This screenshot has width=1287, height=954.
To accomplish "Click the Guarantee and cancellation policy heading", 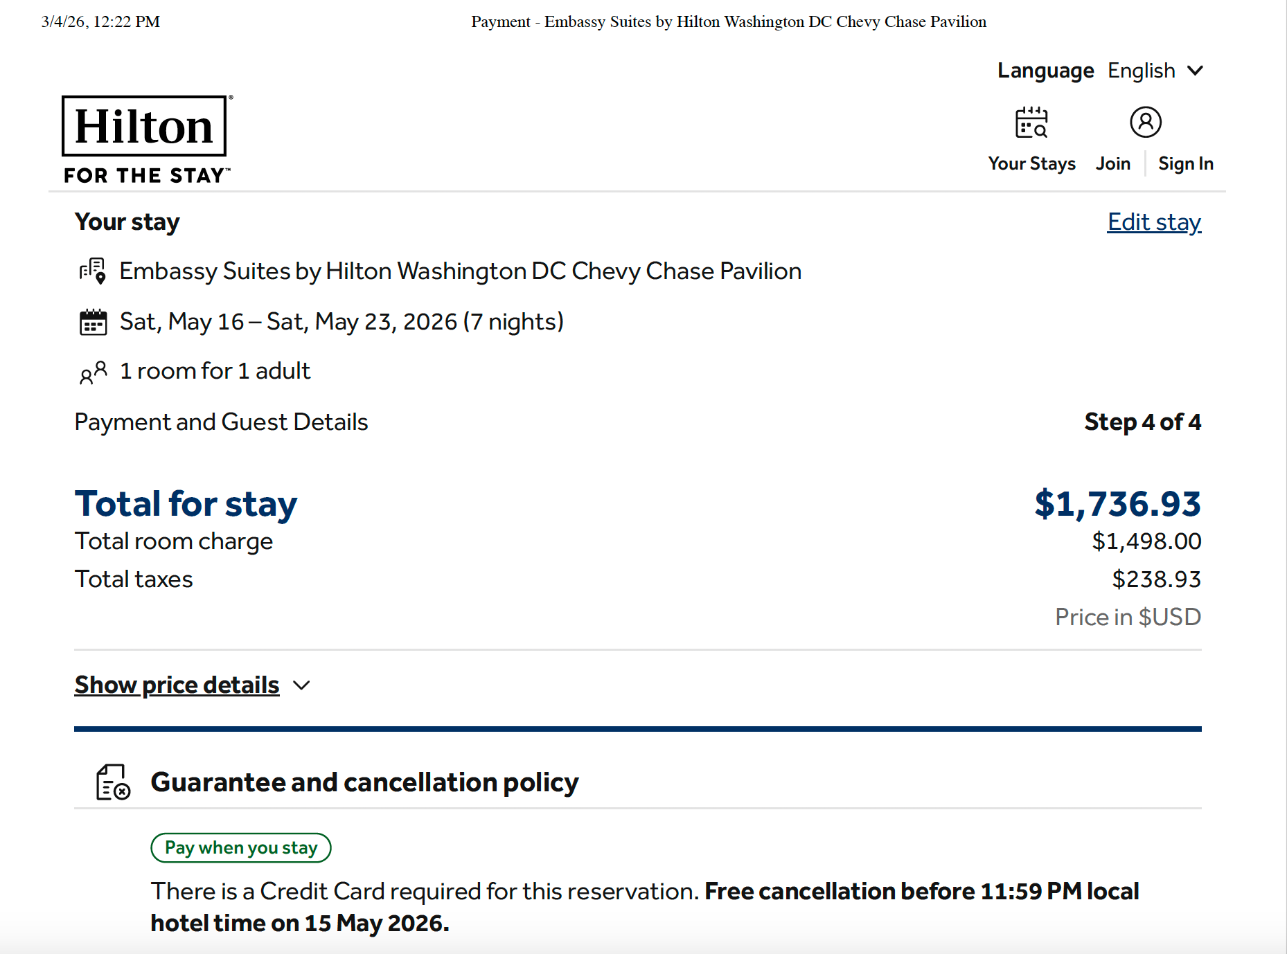I will click(364, 782).
